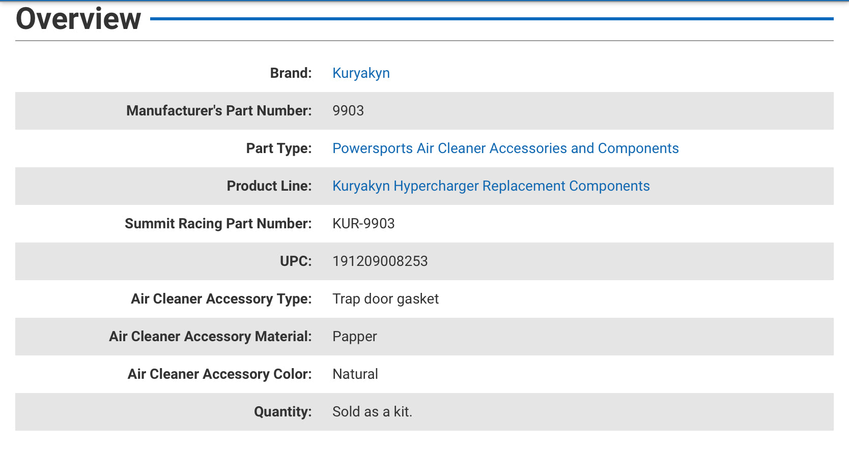
Task: Click the Air Cleaner Accessory Type label
Action: pyautogui.click(x=221, y=299)
